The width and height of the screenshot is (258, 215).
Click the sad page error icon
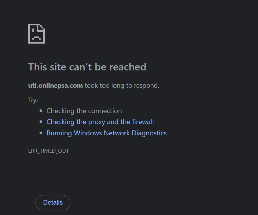point(36,34)
